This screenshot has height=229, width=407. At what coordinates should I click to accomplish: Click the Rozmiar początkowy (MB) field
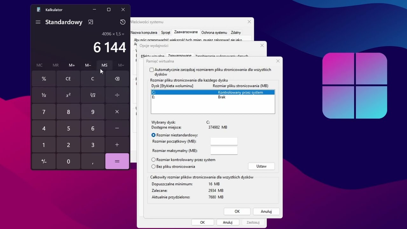224,141
